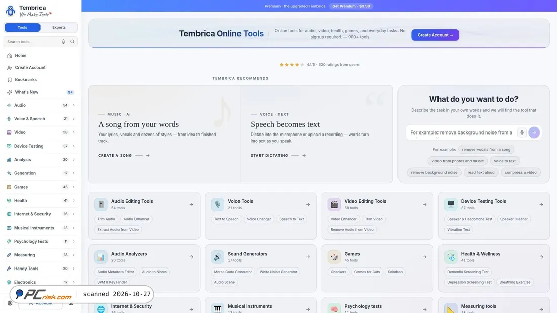Click the magnifier icon in sidebar search
This screenshot has height=313, width=557.
tap(72, 42)
